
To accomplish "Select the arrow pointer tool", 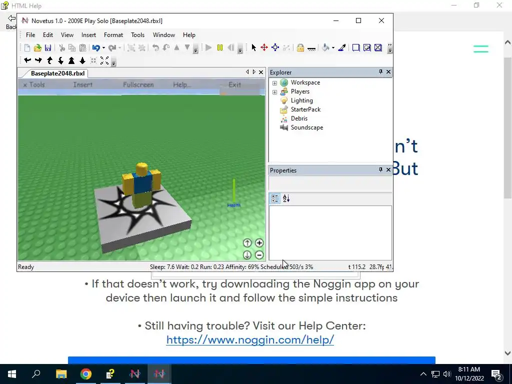I will click(253, 48).
